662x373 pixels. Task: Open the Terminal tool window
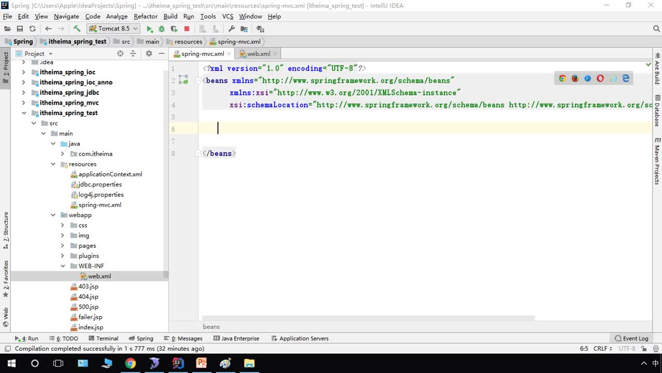pos(103,338)
